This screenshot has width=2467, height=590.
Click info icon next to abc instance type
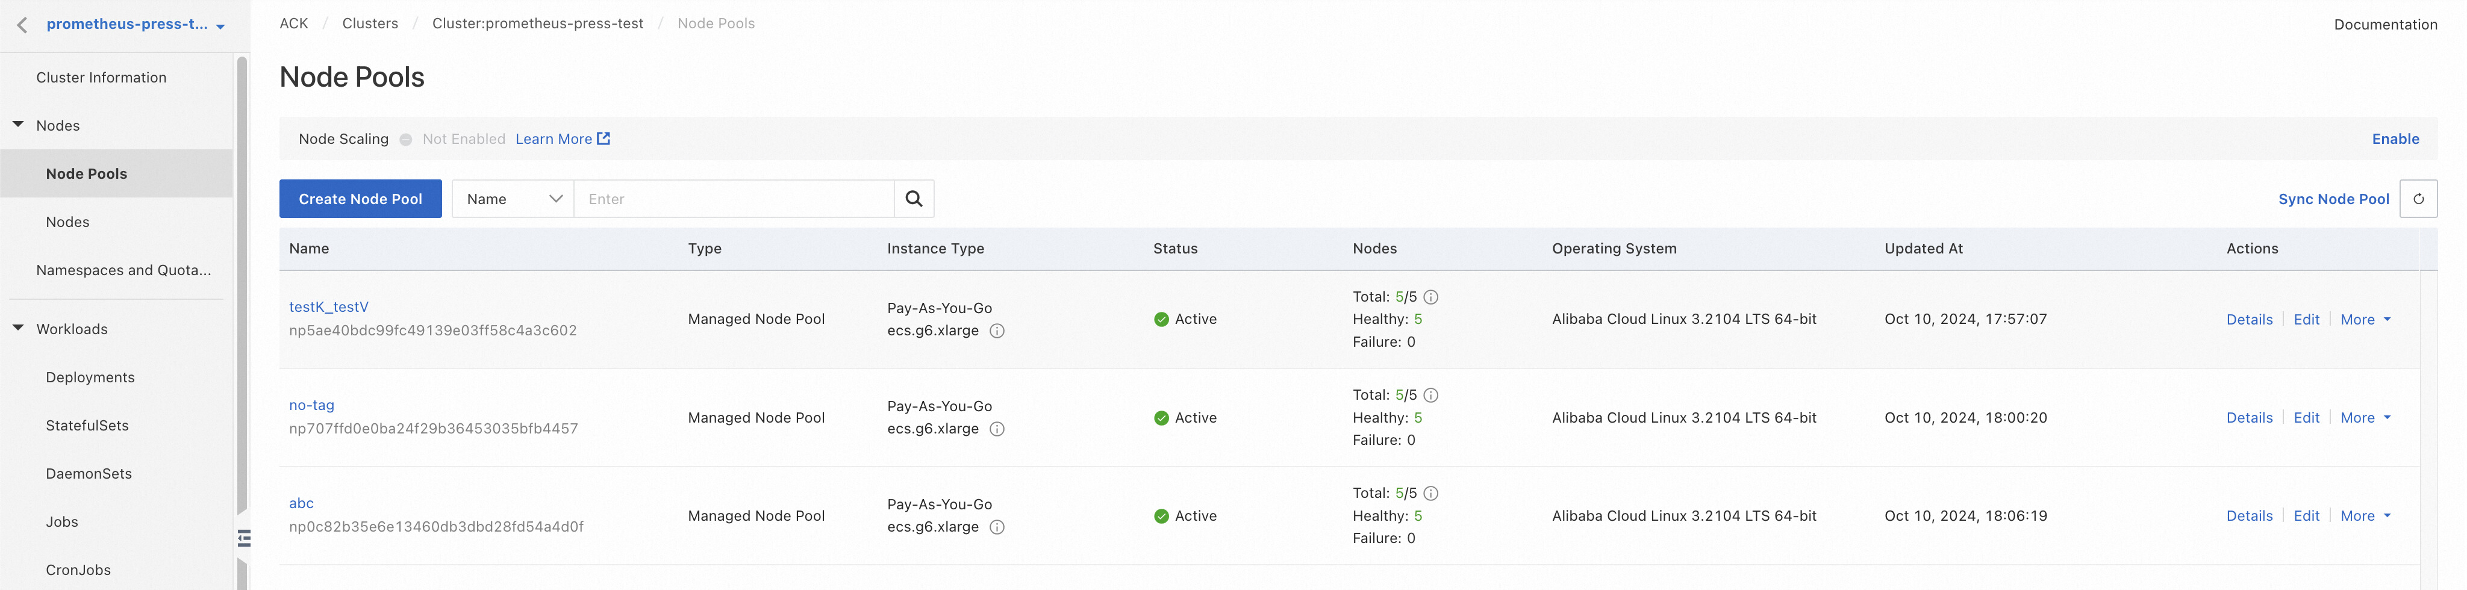click(997, 527)
